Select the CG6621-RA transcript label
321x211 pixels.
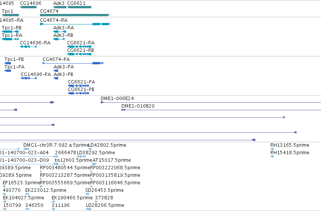[81, 43]
